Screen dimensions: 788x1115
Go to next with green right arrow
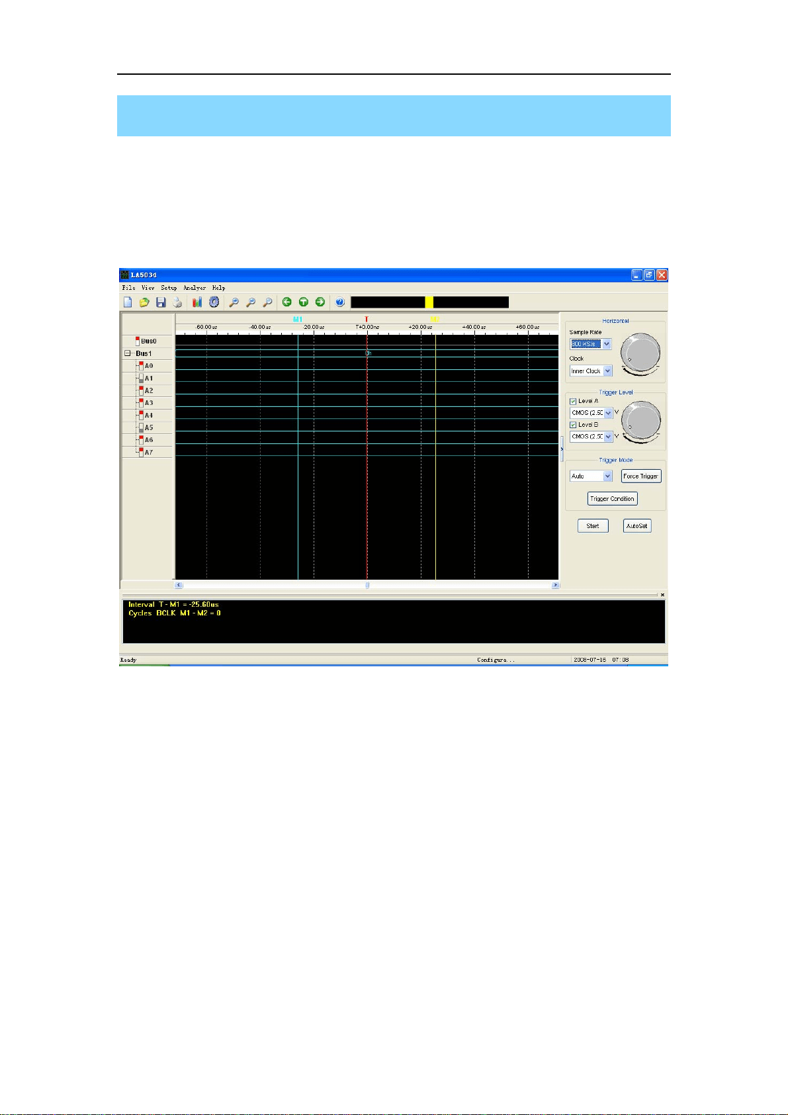[320, 302]
